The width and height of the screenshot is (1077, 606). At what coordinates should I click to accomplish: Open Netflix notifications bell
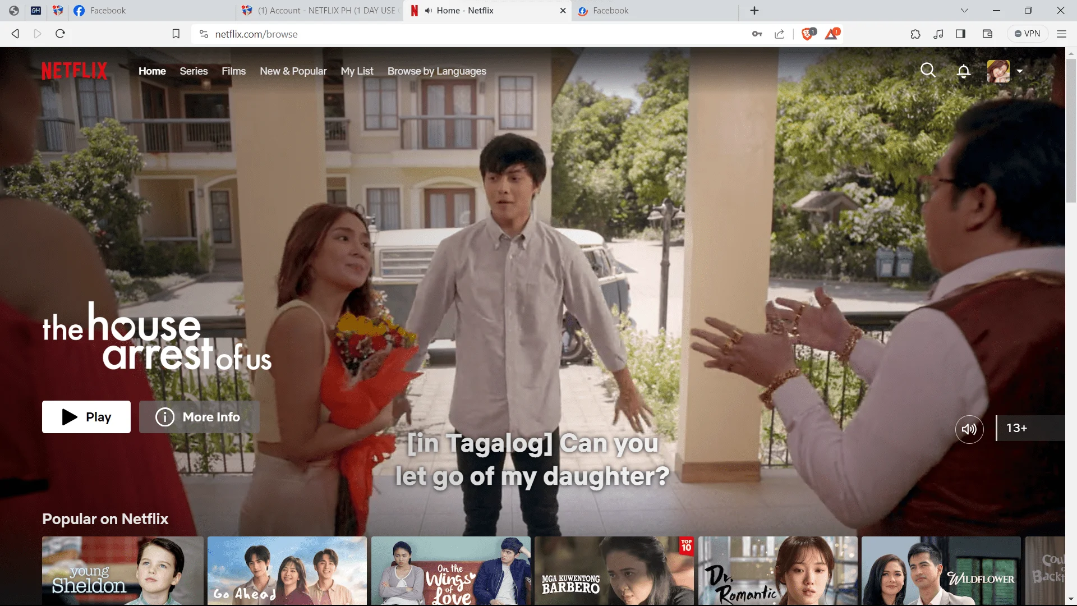[x=964, y=71]
